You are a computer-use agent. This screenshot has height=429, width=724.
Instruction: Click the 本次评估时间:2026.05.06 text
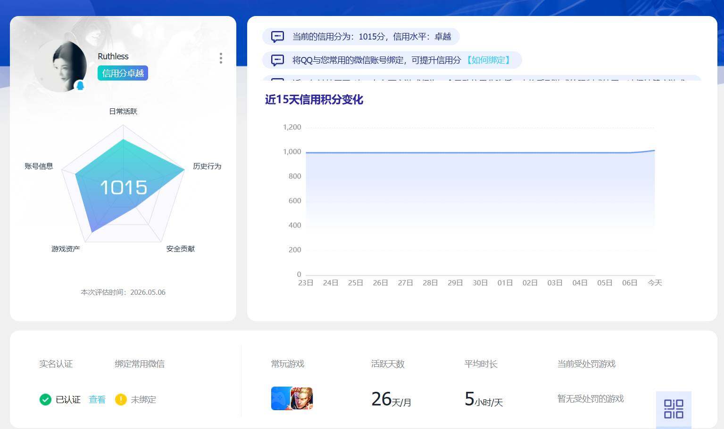123,292
